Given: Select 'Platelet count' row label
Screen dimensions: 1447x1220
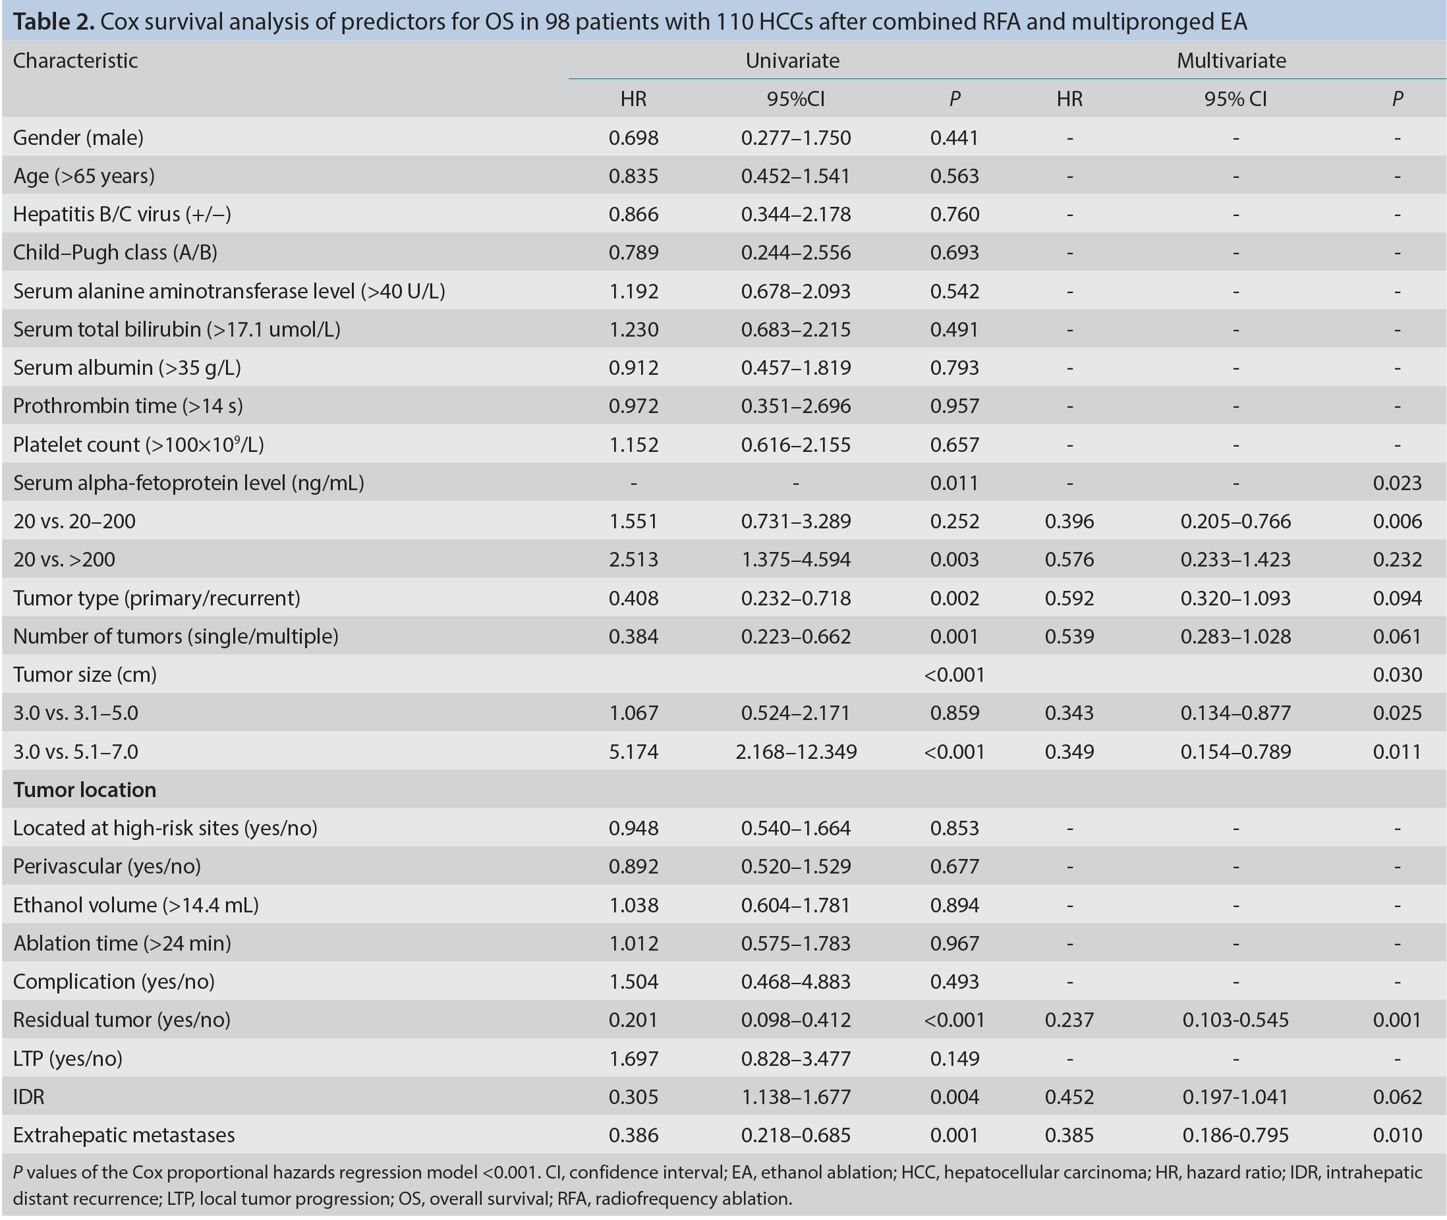Looking at the screenshot, I should (x=138, y=444).
